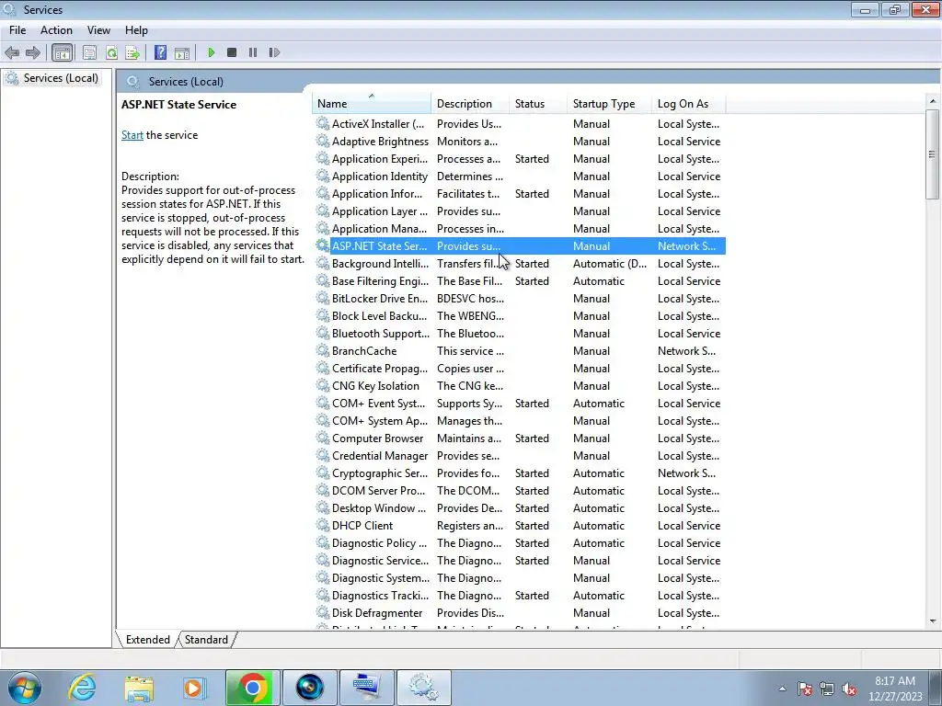The width and height of the screenshot is (942, 706).
Task: Click the gear icon beside Credential Manager
Action: [323, 456]
